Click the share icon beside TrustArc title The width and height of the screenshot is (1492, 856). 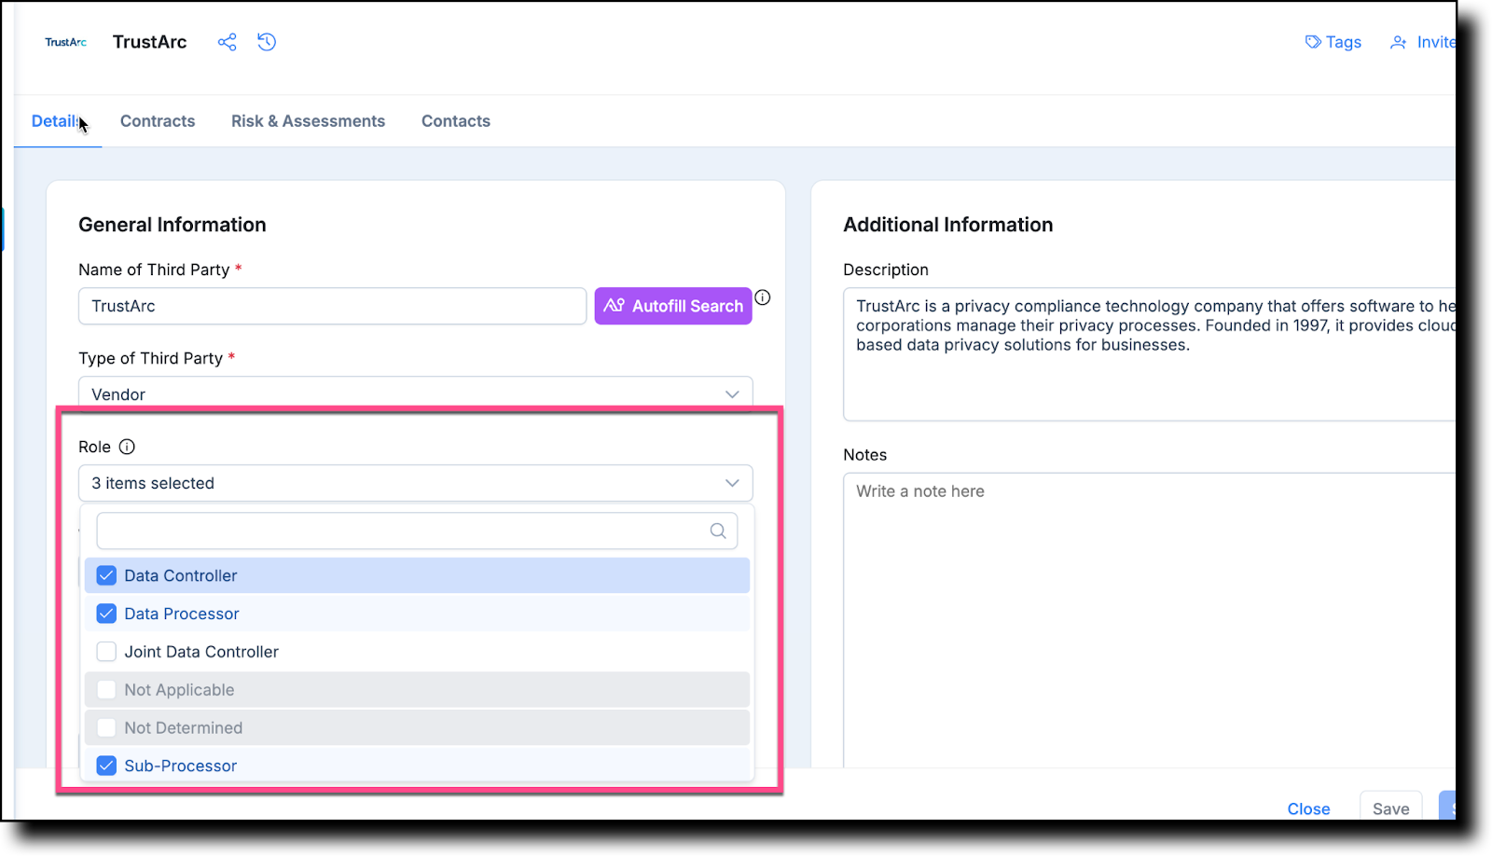227,42
